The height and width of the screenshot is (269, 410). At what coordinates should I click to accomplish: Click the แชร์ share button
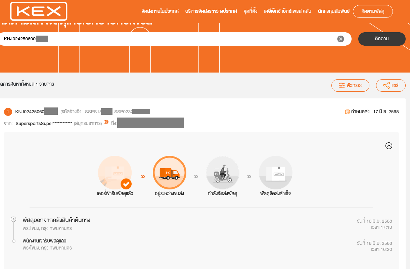(x=391, y=85)
